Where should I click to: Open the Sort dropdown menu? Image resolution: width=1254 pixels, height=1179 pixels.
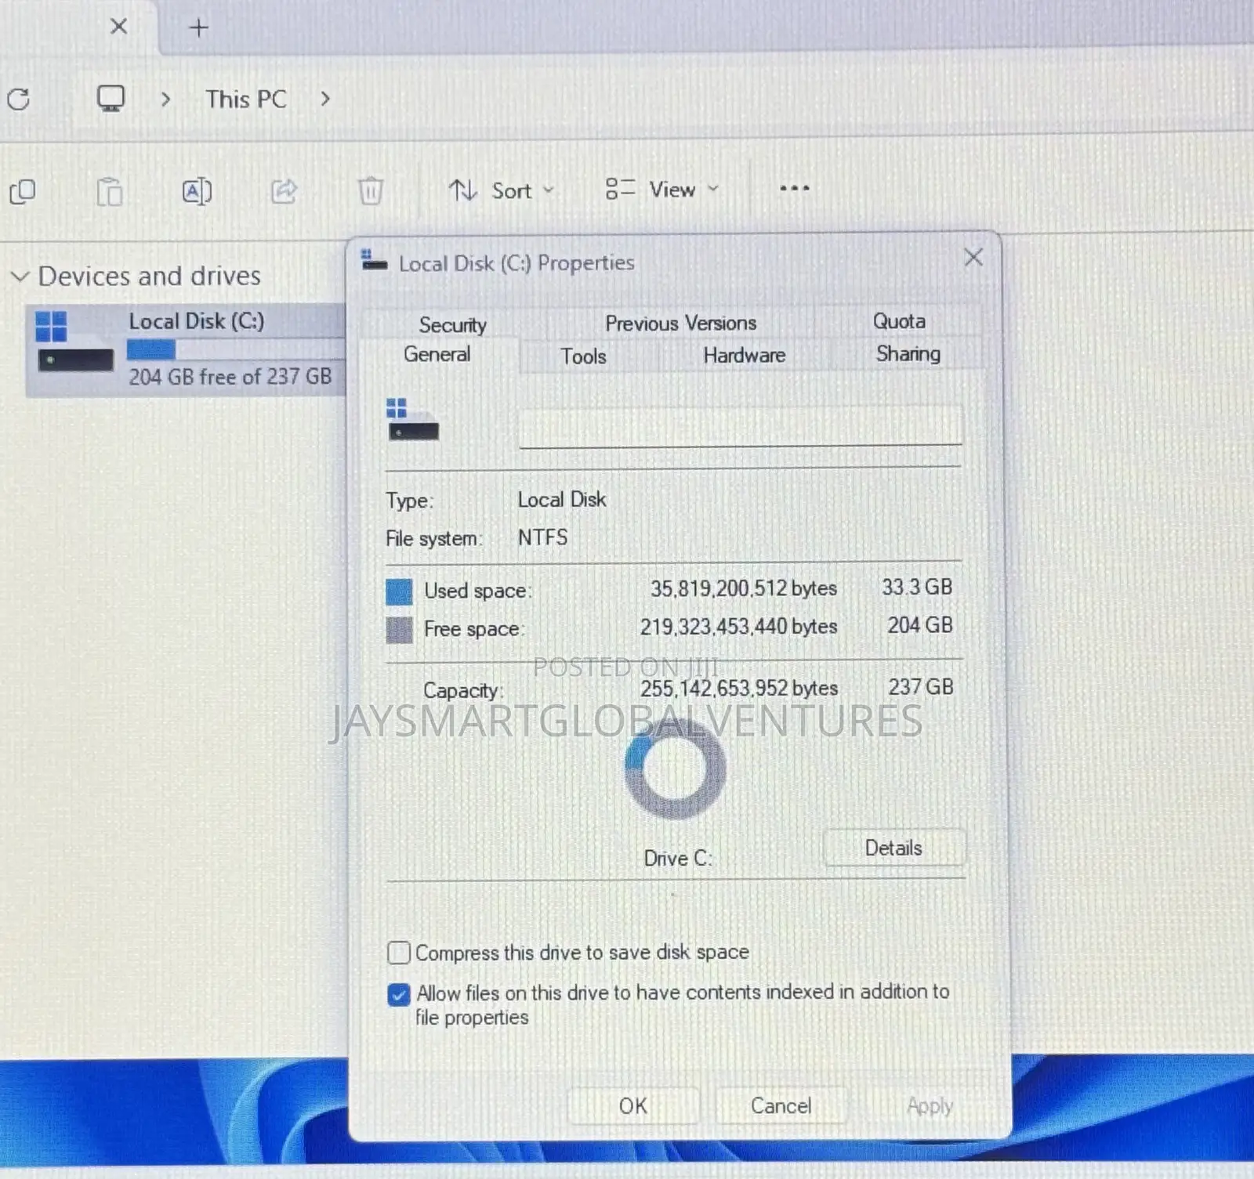tap(502, 190)
